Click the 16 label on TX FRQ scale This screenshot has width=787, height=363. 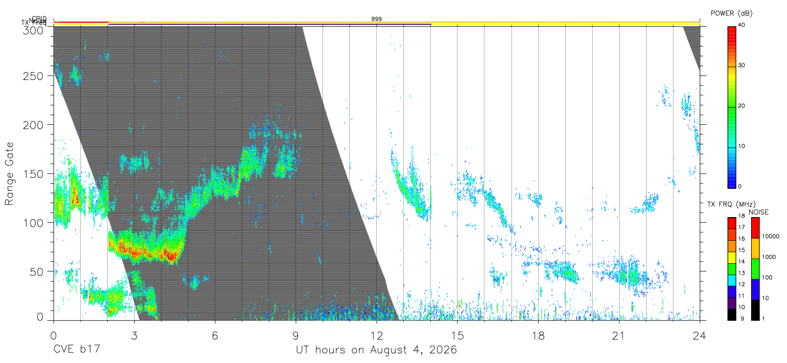coord(741,239)
